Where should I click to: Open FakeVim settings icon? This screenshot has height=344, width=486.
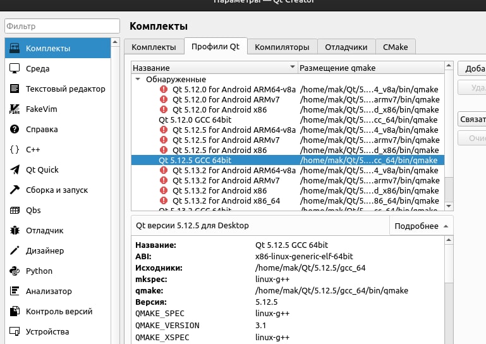pyautogui.click(x=15, y=109)
